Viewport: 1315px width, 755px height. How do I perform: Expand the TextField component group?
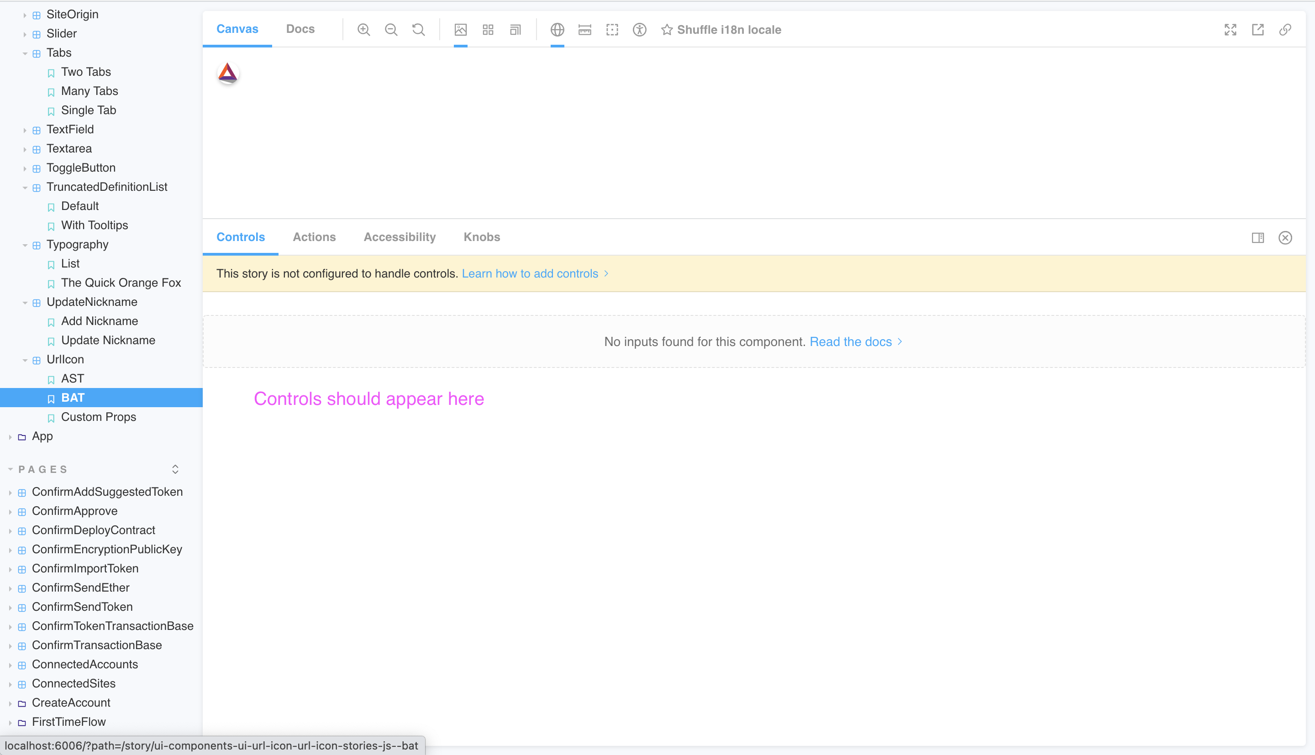[25, 129]
